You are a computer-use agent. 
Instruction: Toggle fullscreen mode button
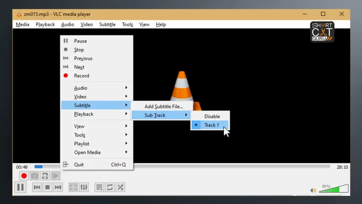click(74, 187)
